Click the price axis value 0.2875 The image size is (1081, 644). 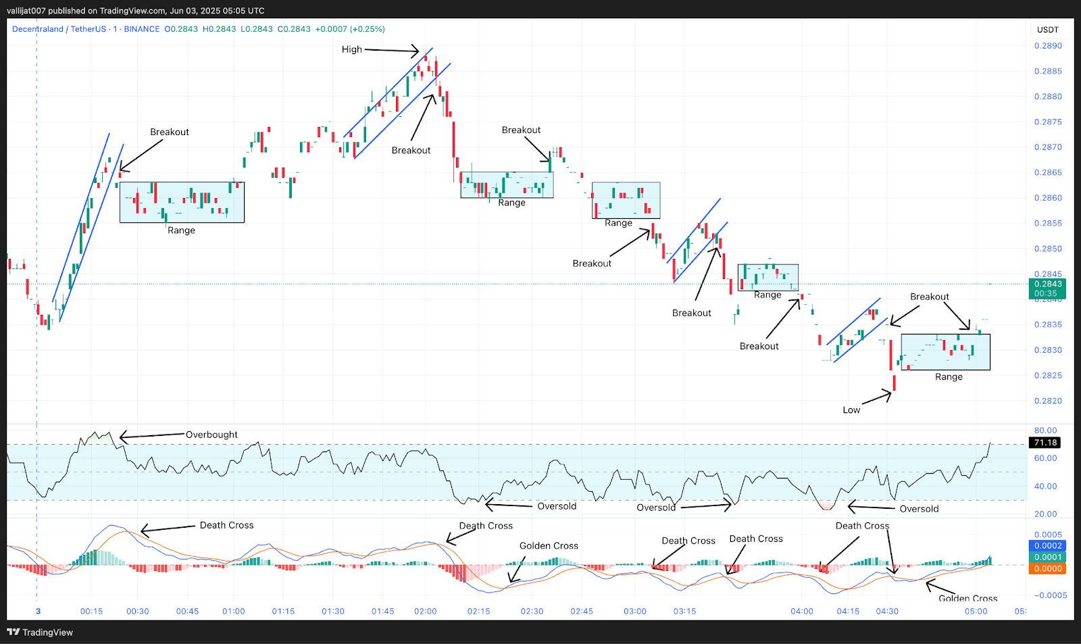1048,122
